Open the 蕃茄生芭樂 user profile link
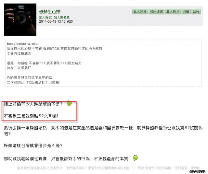208x174 pixels. [50, 12]
